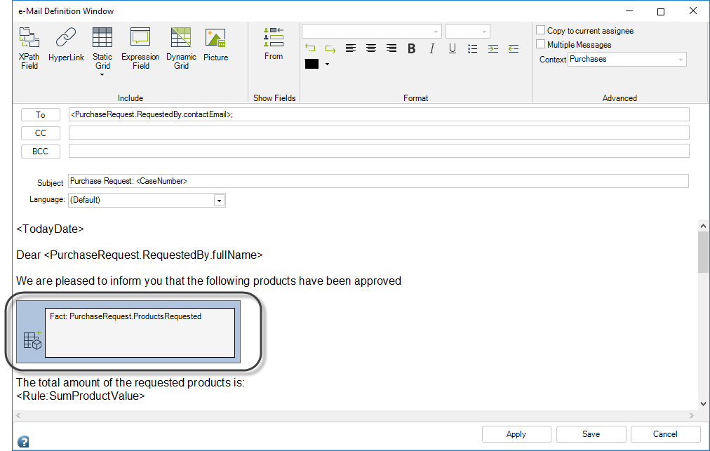Screen dimensions: 710x451
Task: Align text right
Action: [391, 48]
